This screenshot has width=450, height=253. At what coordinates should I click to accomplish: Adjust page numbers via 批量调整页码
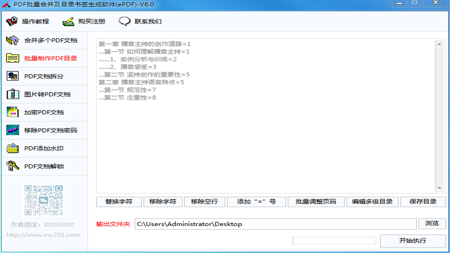pyautogui.click(x=316, y=202)
